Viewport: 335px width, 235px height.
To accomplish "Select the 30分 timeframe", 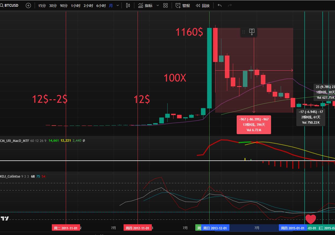I will [x=53, y=6].
